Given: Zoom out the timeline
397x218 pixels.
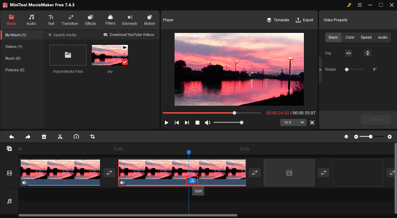Looking at the screenshot, I should (356, 137).
